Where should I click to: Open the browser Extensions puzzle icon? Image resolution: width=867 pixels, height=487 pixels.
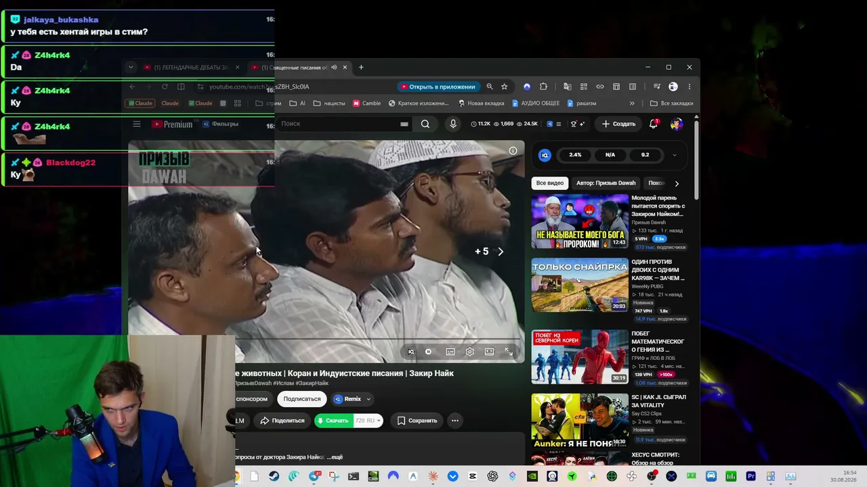(x=543, y=87)
